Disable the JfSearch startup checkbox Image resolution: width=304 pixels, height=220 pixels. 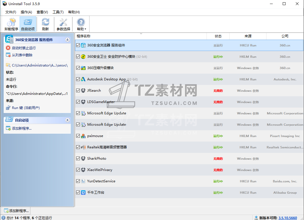tap(78, 90)
